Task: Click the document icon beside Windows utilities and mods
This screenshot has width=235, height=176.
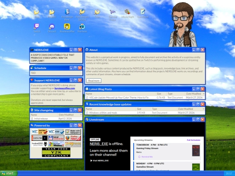Action: point(87,113)
